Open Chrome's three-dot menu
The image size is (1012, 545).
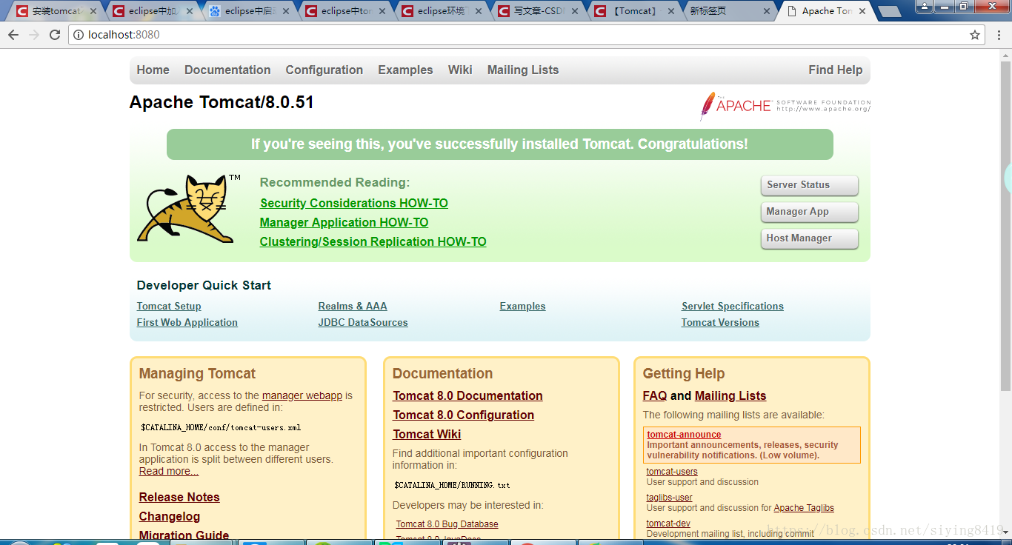pos(999,35)
